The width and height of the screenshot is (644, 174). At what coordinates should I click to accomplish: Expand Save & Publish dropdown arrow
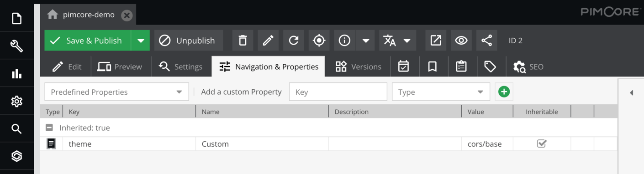coord(141,41)
